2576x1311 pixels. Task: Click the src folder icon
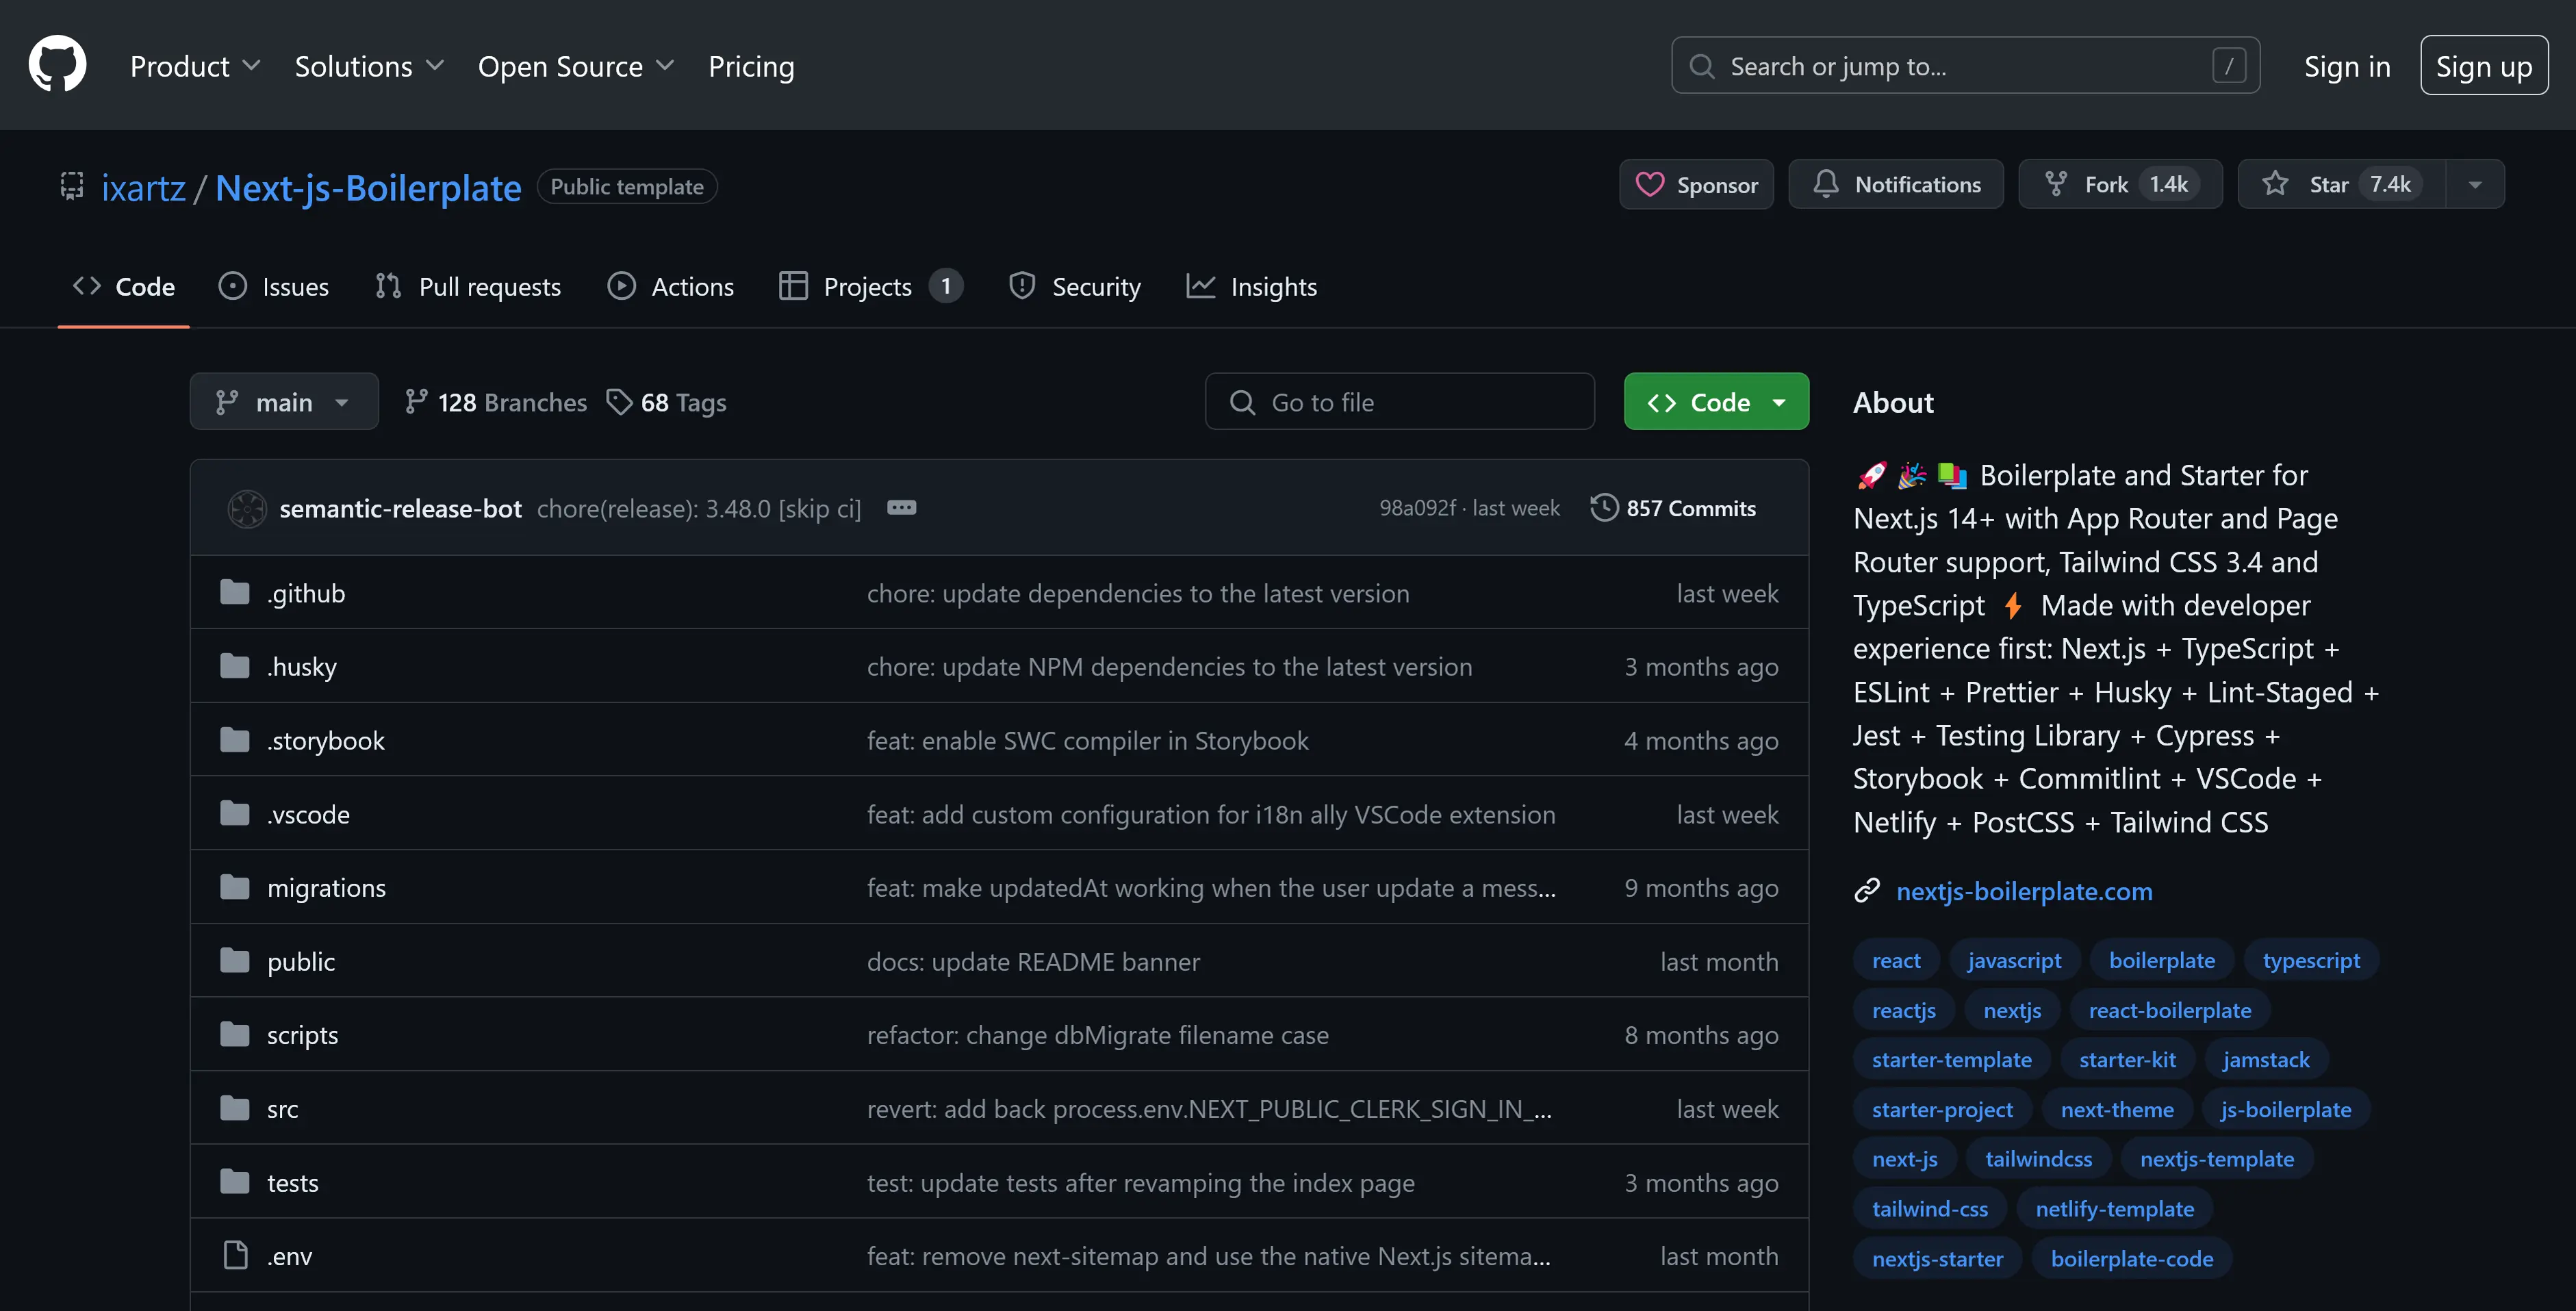235,1108
